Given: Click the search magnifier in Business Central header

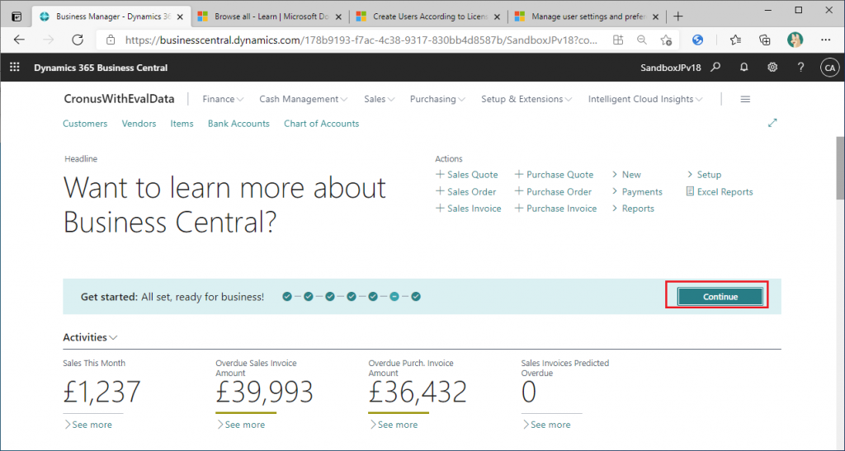Looking at the screenshot, I should pyautogui.click(x=716, y=68).
